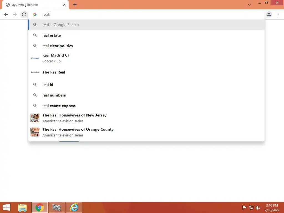Select 'real clear politics' suggestion
The width and height of the screenshot is (284, 213).
(x=146, y=46)
